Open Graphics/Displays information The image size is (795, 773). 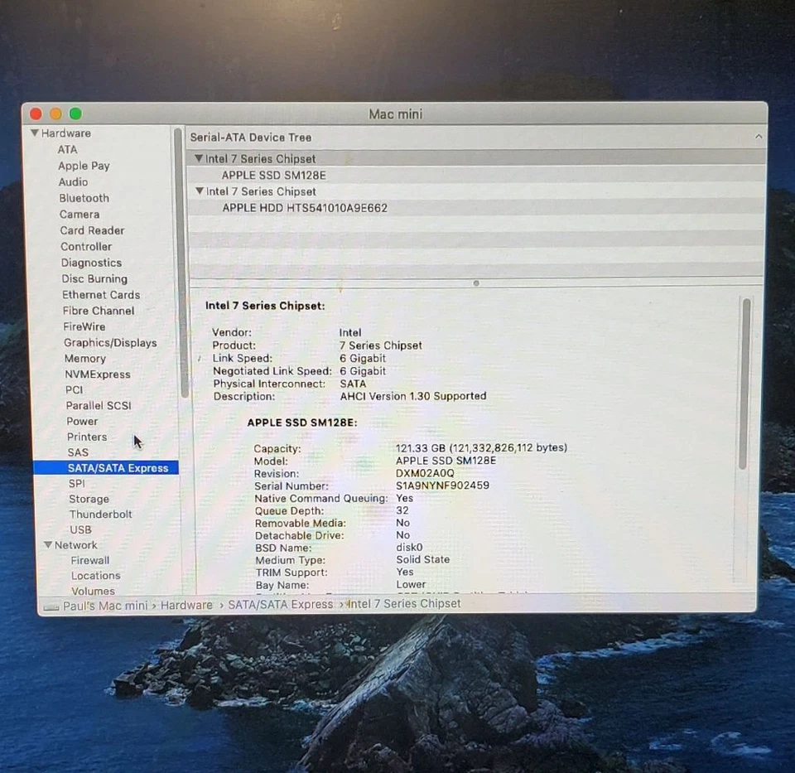coord(109,342)
